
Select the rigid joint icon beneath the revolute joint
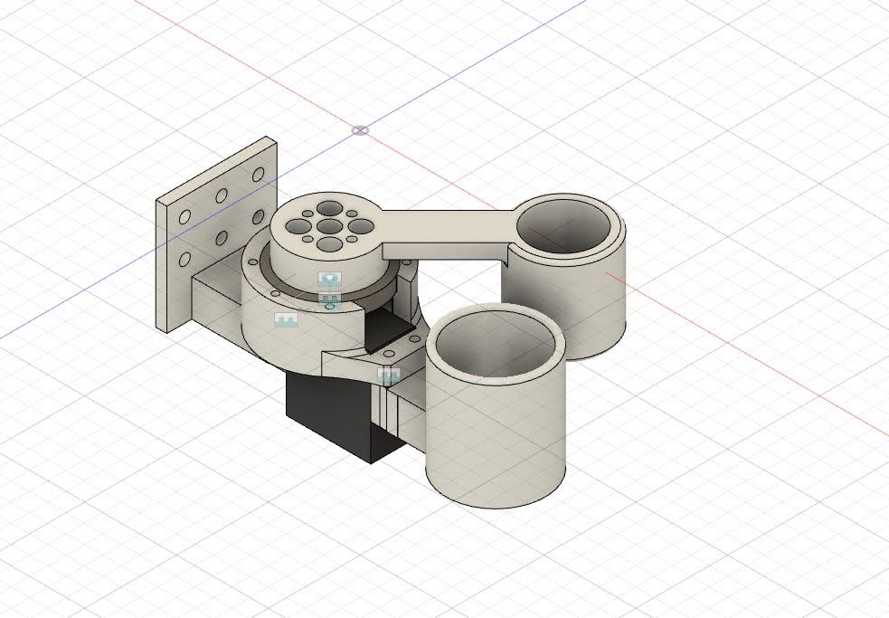[329, 299]
